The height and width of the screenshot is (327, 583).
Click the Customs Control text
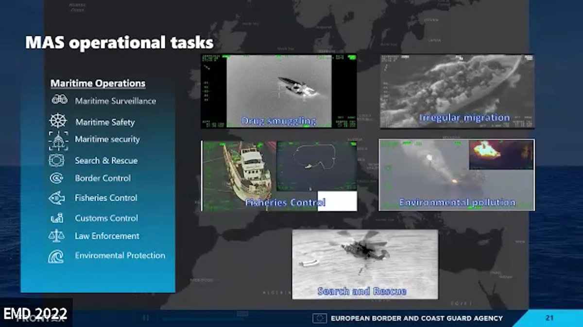(x=106, y=218)
